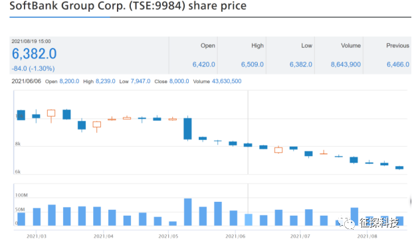
Task: Click the 2021/05 axis label
Action: (x=168, y=236)
